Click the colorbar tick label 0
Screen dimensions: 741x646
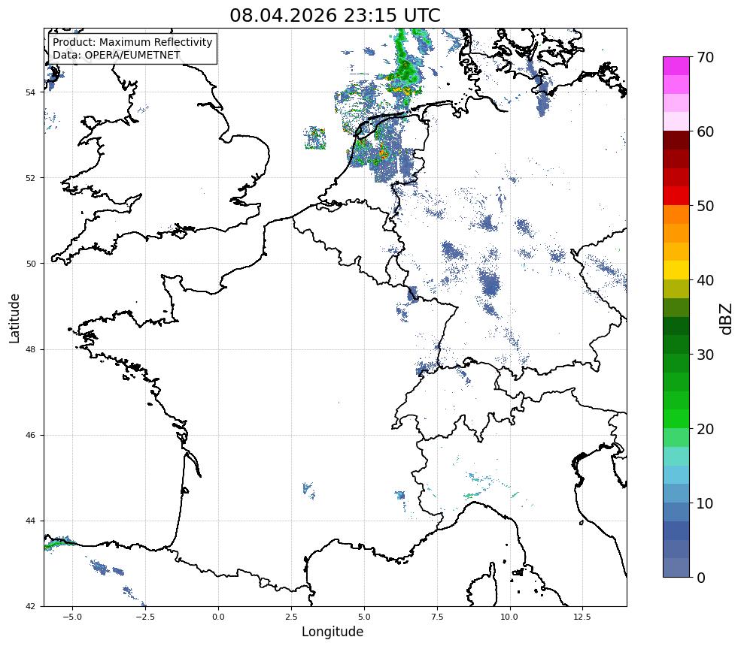click(x=701, y=578)
